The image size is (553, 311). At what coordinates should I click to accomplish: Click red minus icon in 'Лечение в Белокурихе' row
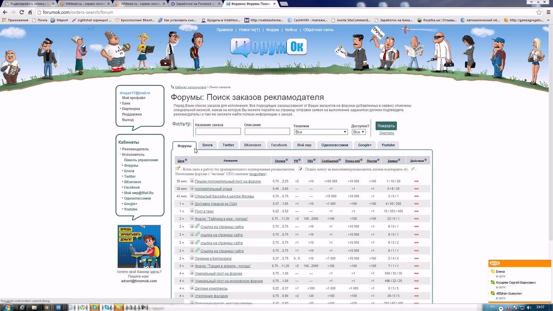[416, 258]
